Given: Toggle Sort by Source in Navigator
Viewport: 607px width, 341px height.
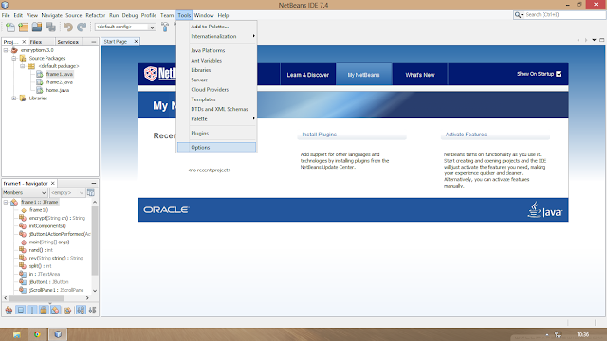Looking at the screenshot, I should pos(92,310).
